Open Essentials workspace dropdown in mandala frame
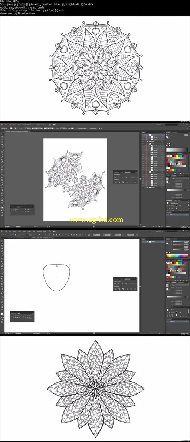The height and width of the screenshot is (442, 190). click(x=159, y=125)
